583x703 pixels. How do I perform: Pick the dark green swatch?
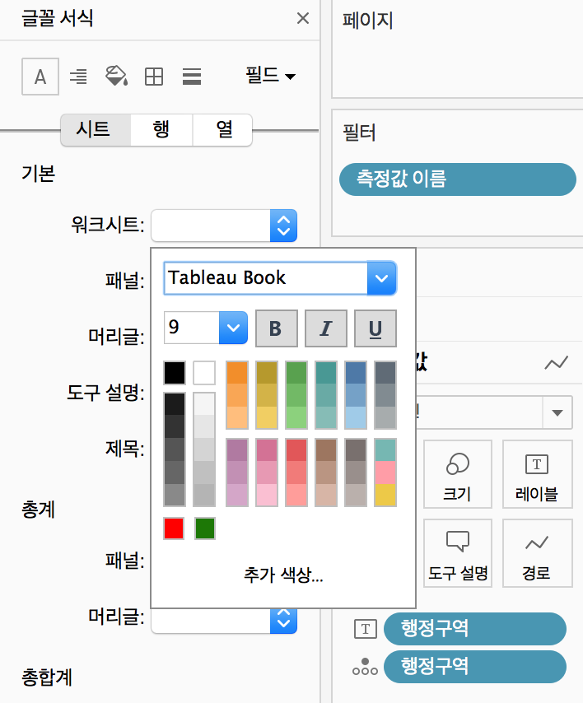click(204, 528)
